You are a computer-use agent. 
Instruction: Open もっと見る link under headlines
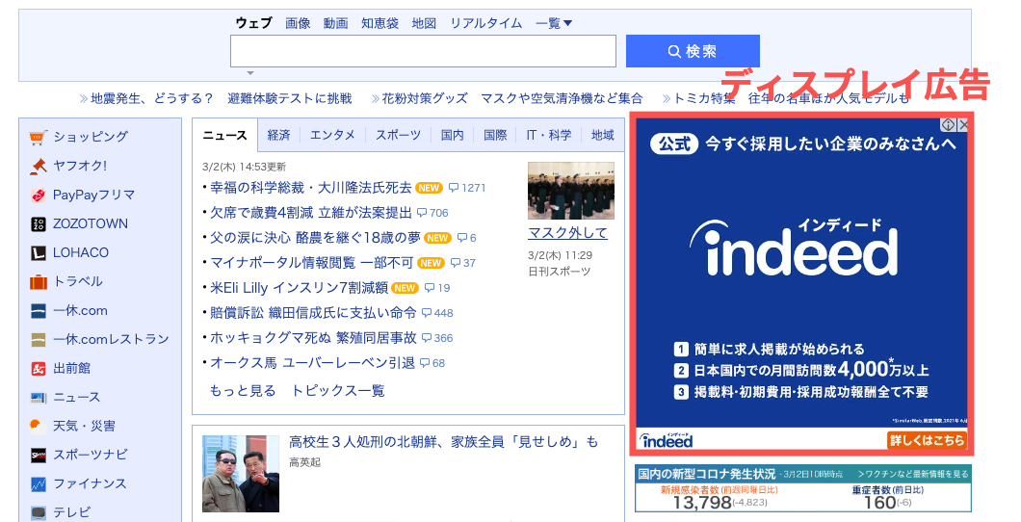[242, 390]
